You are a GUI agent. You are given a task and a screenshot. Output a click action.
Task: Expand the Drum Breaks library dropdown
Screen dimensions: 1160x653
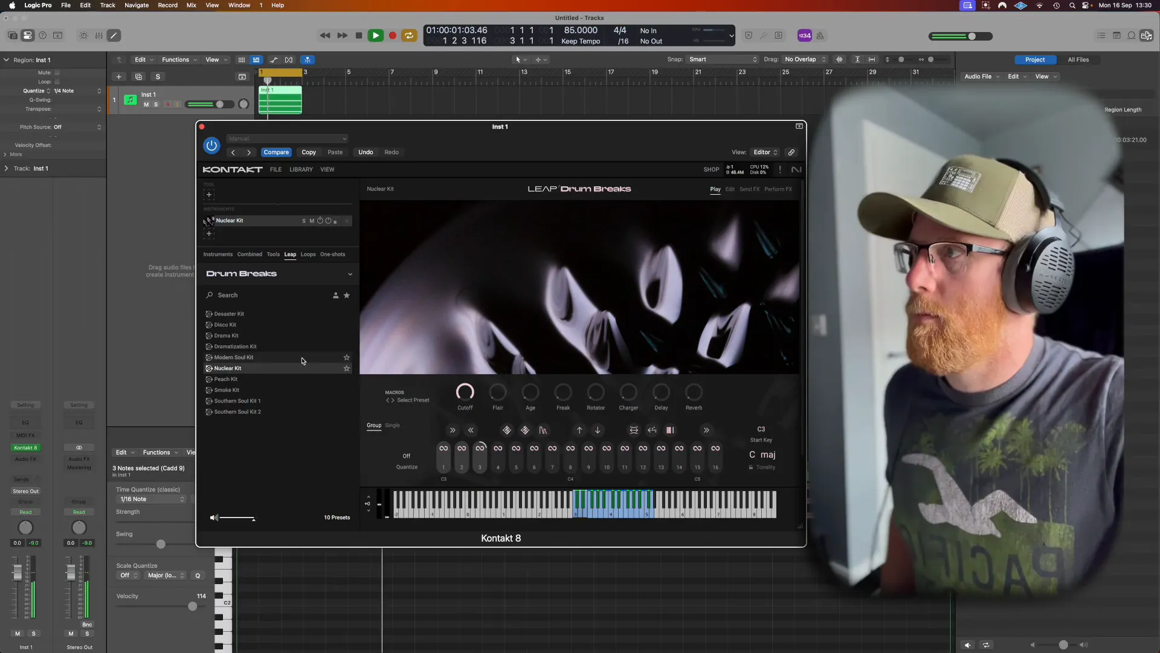350,275
